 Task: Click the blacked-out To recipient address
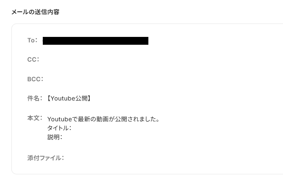click(x=95, y=41)
